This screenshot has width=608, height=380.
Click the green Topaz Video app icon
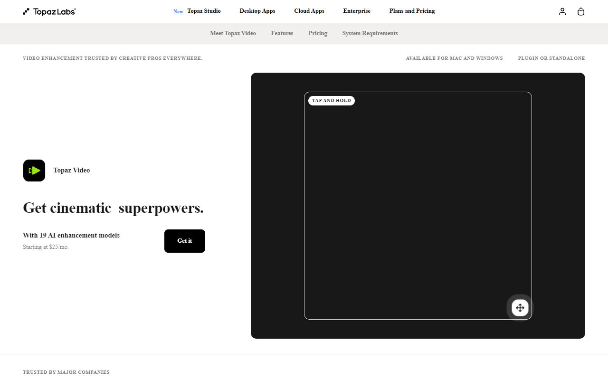pyautogui.click(x=34, y=171)
